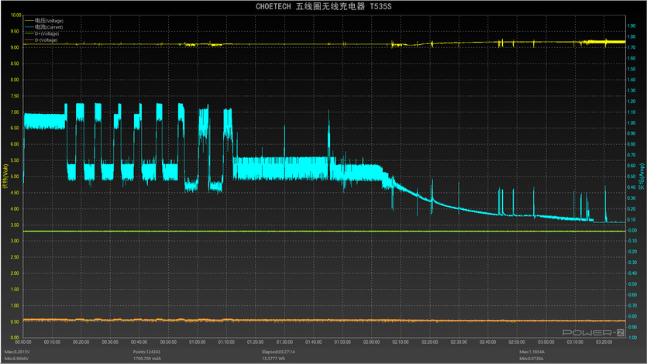The width and height of the screenshot is (647, 364).
Task: Click the 5.00 voltage axis label
Action: 15,177
